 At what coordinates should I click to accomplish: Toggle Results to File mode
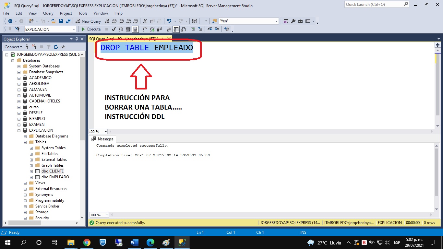coord(183,29)
